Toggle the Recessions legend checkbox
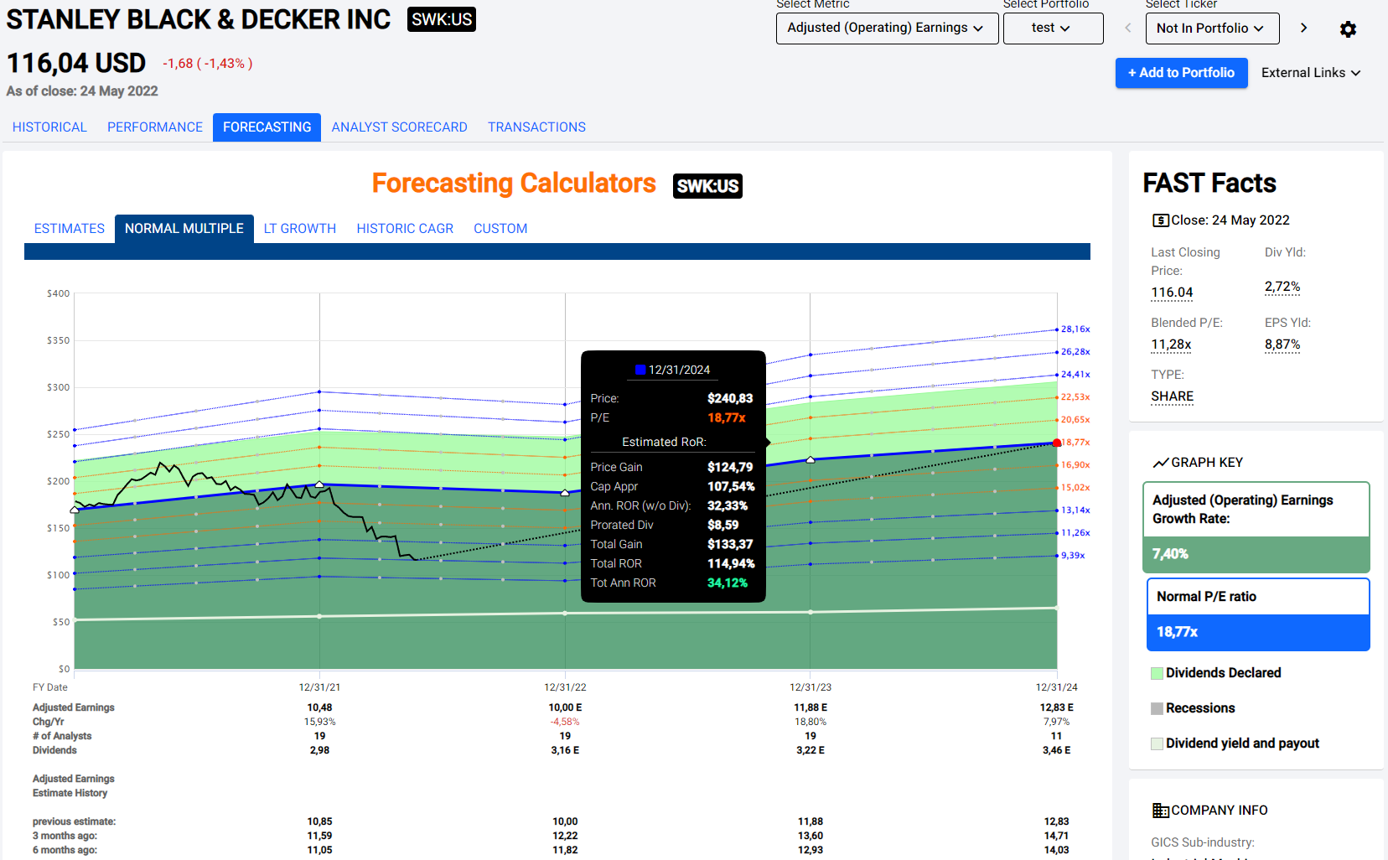Viewport: 1388px width, 860px height. pos(1157,708)
